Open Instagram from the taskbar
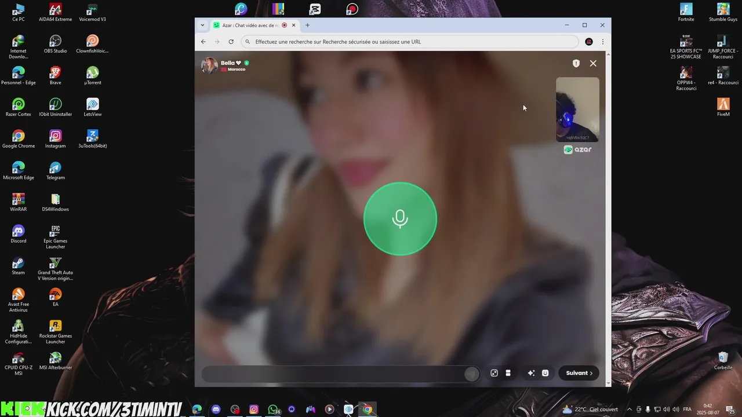The image size is (742, 417). coord(254,409)
